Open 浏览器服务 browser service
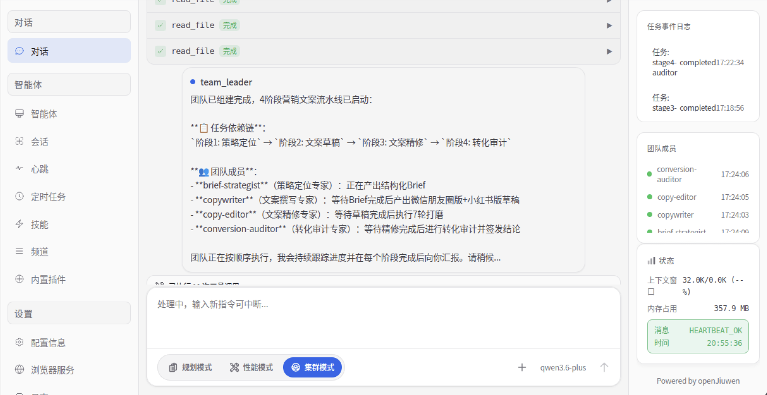The image size is (767, 395). [x=69, y=370]
